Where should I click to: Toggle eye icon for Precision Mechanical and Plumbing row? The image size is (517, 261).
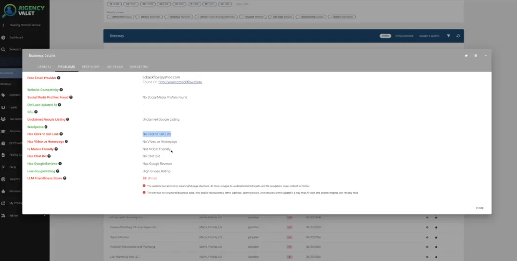pos(427,247)
